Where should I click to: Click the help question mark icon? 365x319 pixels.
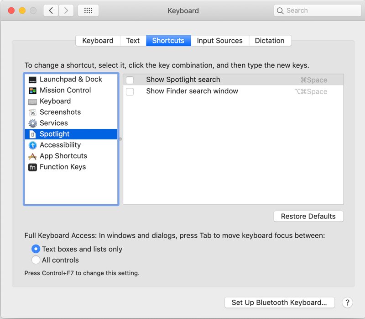point(347,302)
